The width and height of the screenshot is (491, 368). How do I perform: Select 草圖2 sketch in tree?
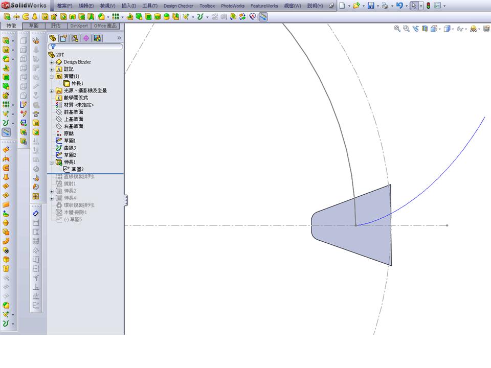70,155
